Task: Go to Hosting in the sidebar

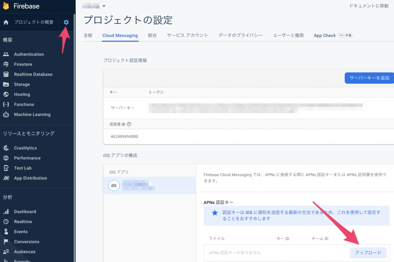Action: point(22,95)
